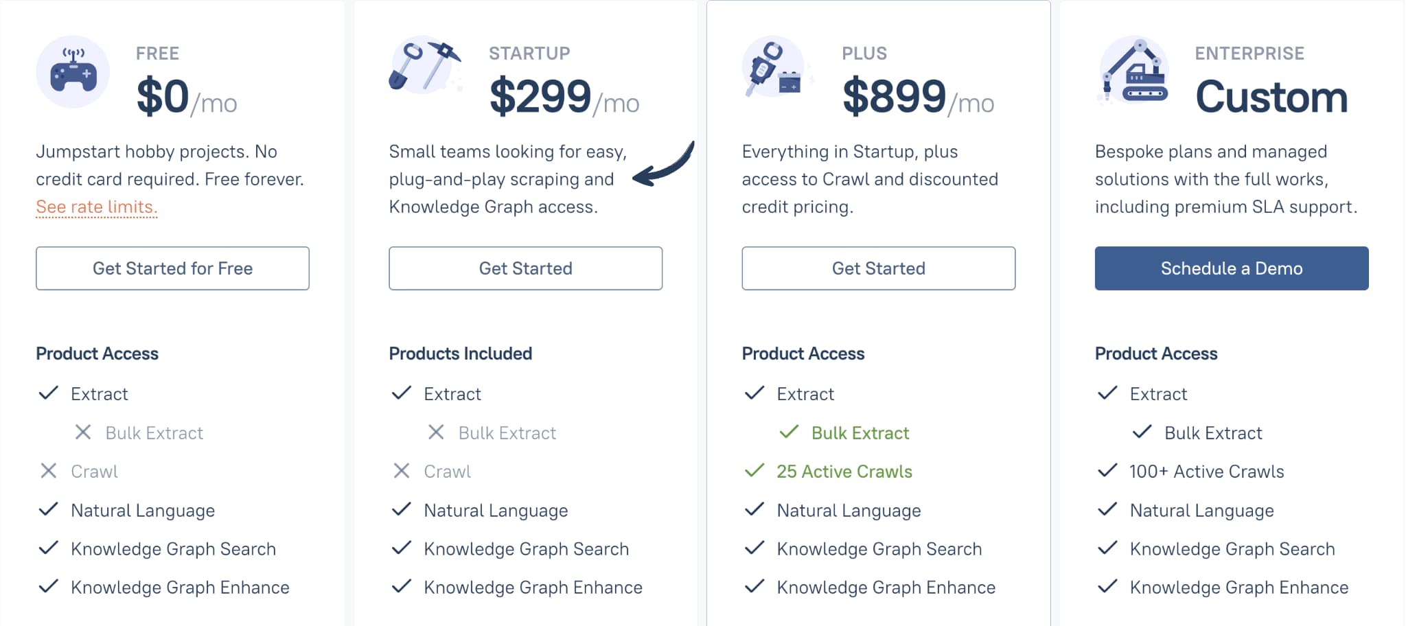Click the Enterprise Custom pricing heading
Image resolution: width=1406 pixels, height=626 pixels.
pos(1272,97)
